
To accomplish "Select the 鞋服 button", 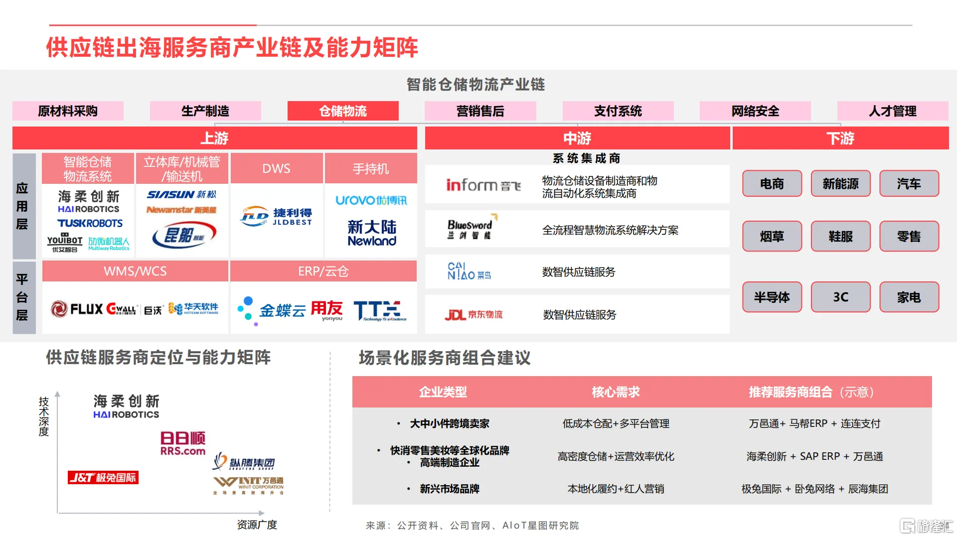I will 841,236.
